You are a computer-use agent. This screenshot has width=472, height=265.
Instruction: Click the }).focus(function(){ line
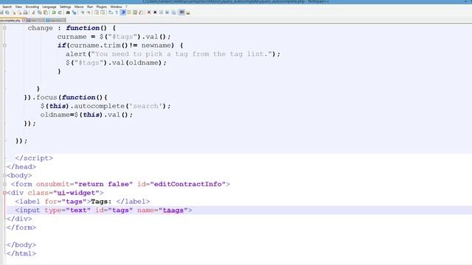tap(66, 97)
